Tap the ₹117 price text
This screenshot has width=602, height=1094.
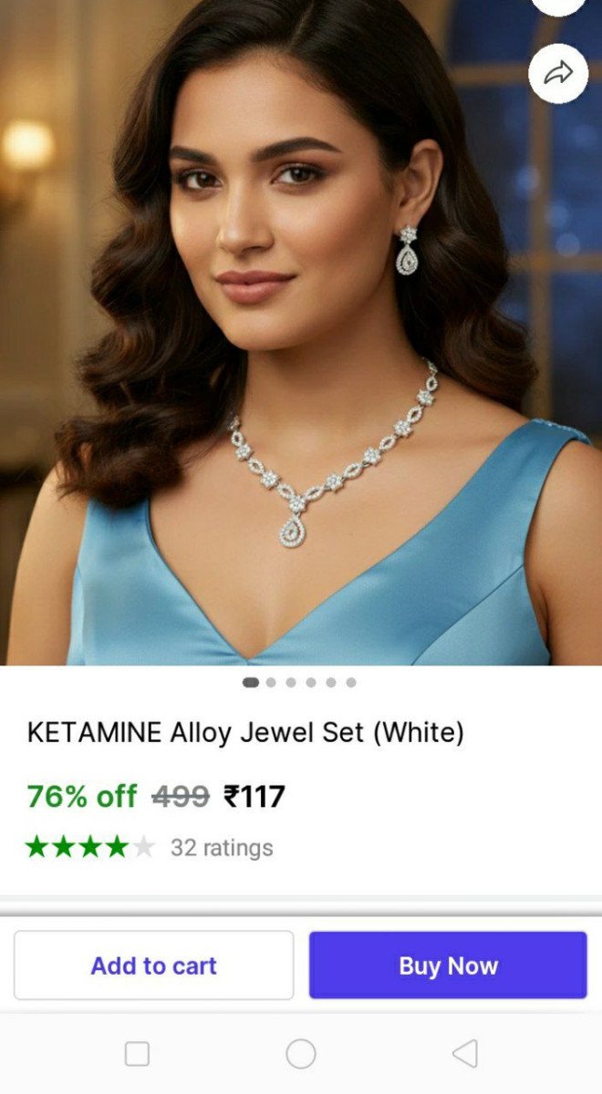254,797
